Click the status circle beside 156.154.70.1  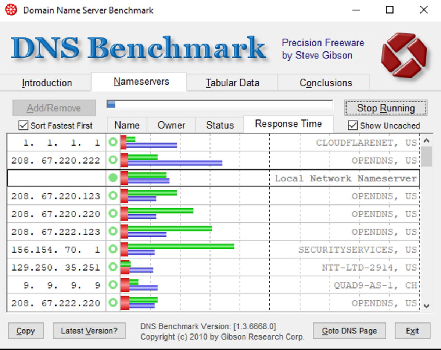tap(113, 250)
